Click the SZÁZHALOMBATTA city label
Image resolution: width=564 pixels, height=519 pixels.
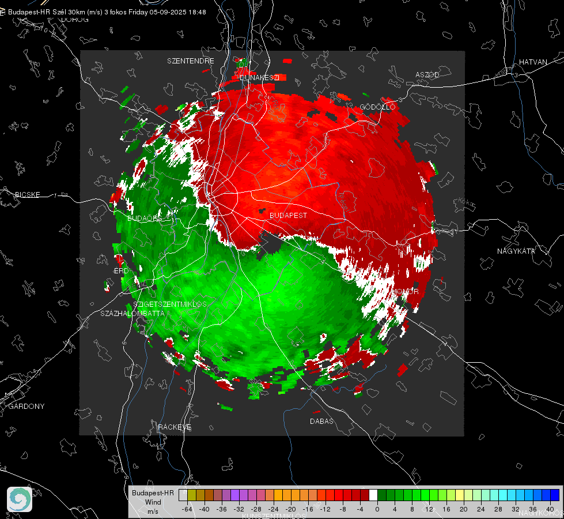(x=133, y=313)
